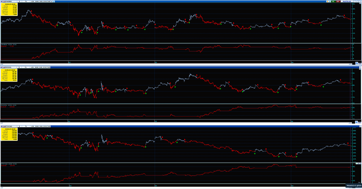Click the MATRIKS logo button
Image resolution: width=362 pixels, height=189 pixels.
pos(347,2)
